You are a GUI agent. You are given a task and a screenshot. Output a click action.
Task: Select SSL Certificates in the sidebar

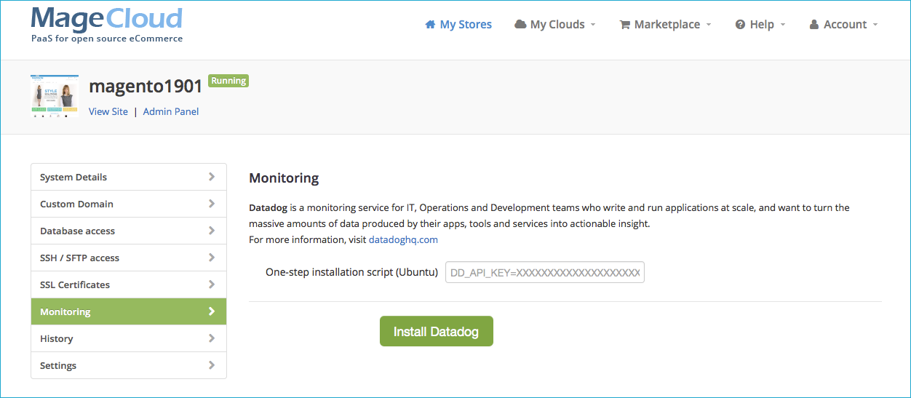pos(129,284)
